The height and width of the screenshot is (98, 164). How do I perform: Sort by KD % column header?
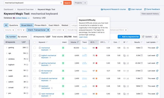tap(94, 42)
